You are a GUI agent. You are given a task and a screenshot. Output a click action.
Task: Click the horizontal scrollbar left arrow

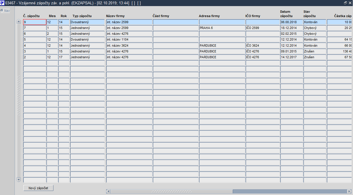pos(108,191)
